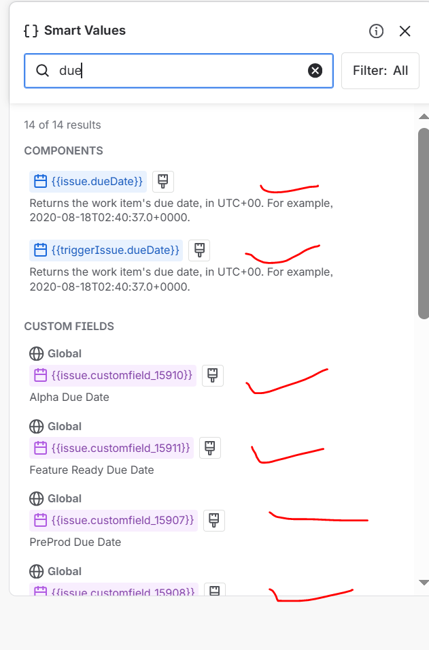Image resolution: width=429 pixels, height=650 pixels.
Task: Click the globe icon above PrePod Due Date
Action: [35, 498]
